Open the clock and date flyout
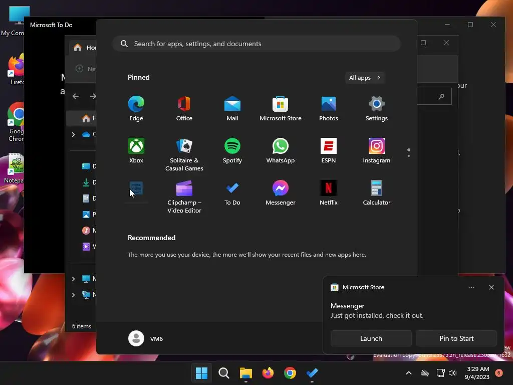 point(477,373)
